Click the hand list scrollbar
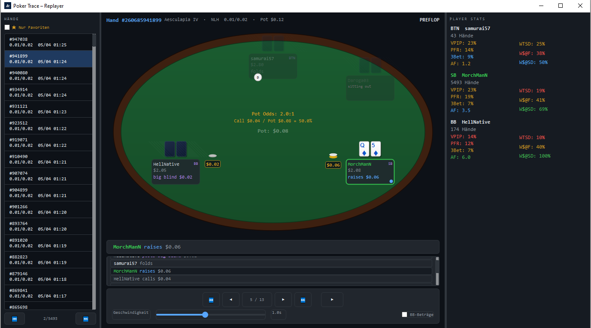Image resolution: width=591 pixels, height=328 pixels. pos(94,172)
